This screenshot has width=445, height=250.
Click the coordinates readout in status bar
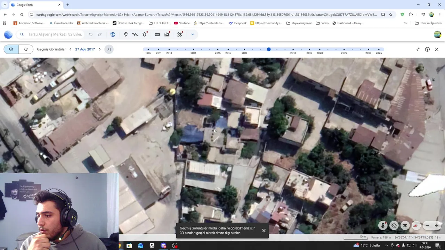click(x=413, y=237)
